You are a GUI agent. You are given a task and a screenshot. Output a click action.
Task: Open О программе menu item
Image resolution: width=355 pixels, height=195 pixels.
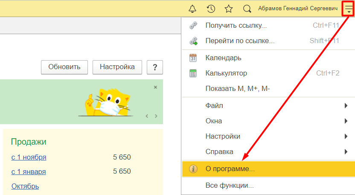[x=230, y=169]
